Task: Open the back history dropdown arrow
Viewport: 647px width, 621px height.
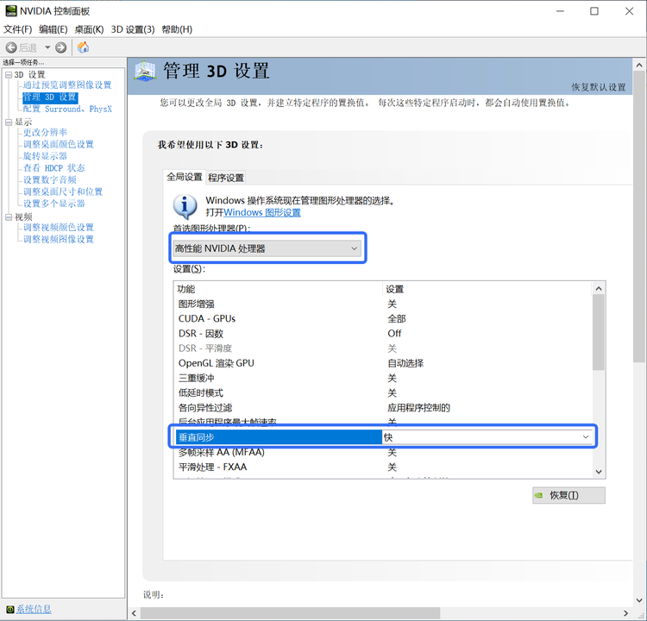Action: (47, 47)
